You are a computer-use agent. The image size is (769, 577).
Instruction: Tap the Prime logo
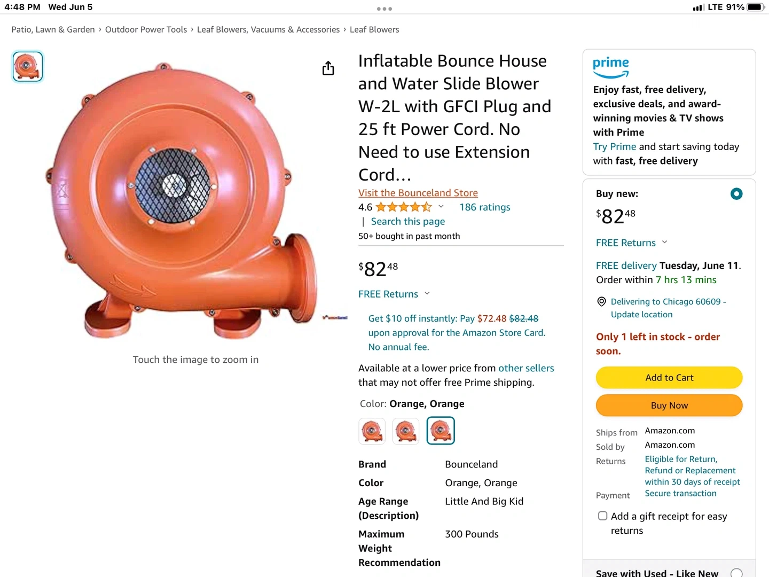click(x=611, y=67)
